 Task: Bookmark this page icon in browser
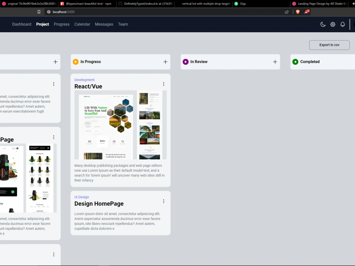coord(39,12)
